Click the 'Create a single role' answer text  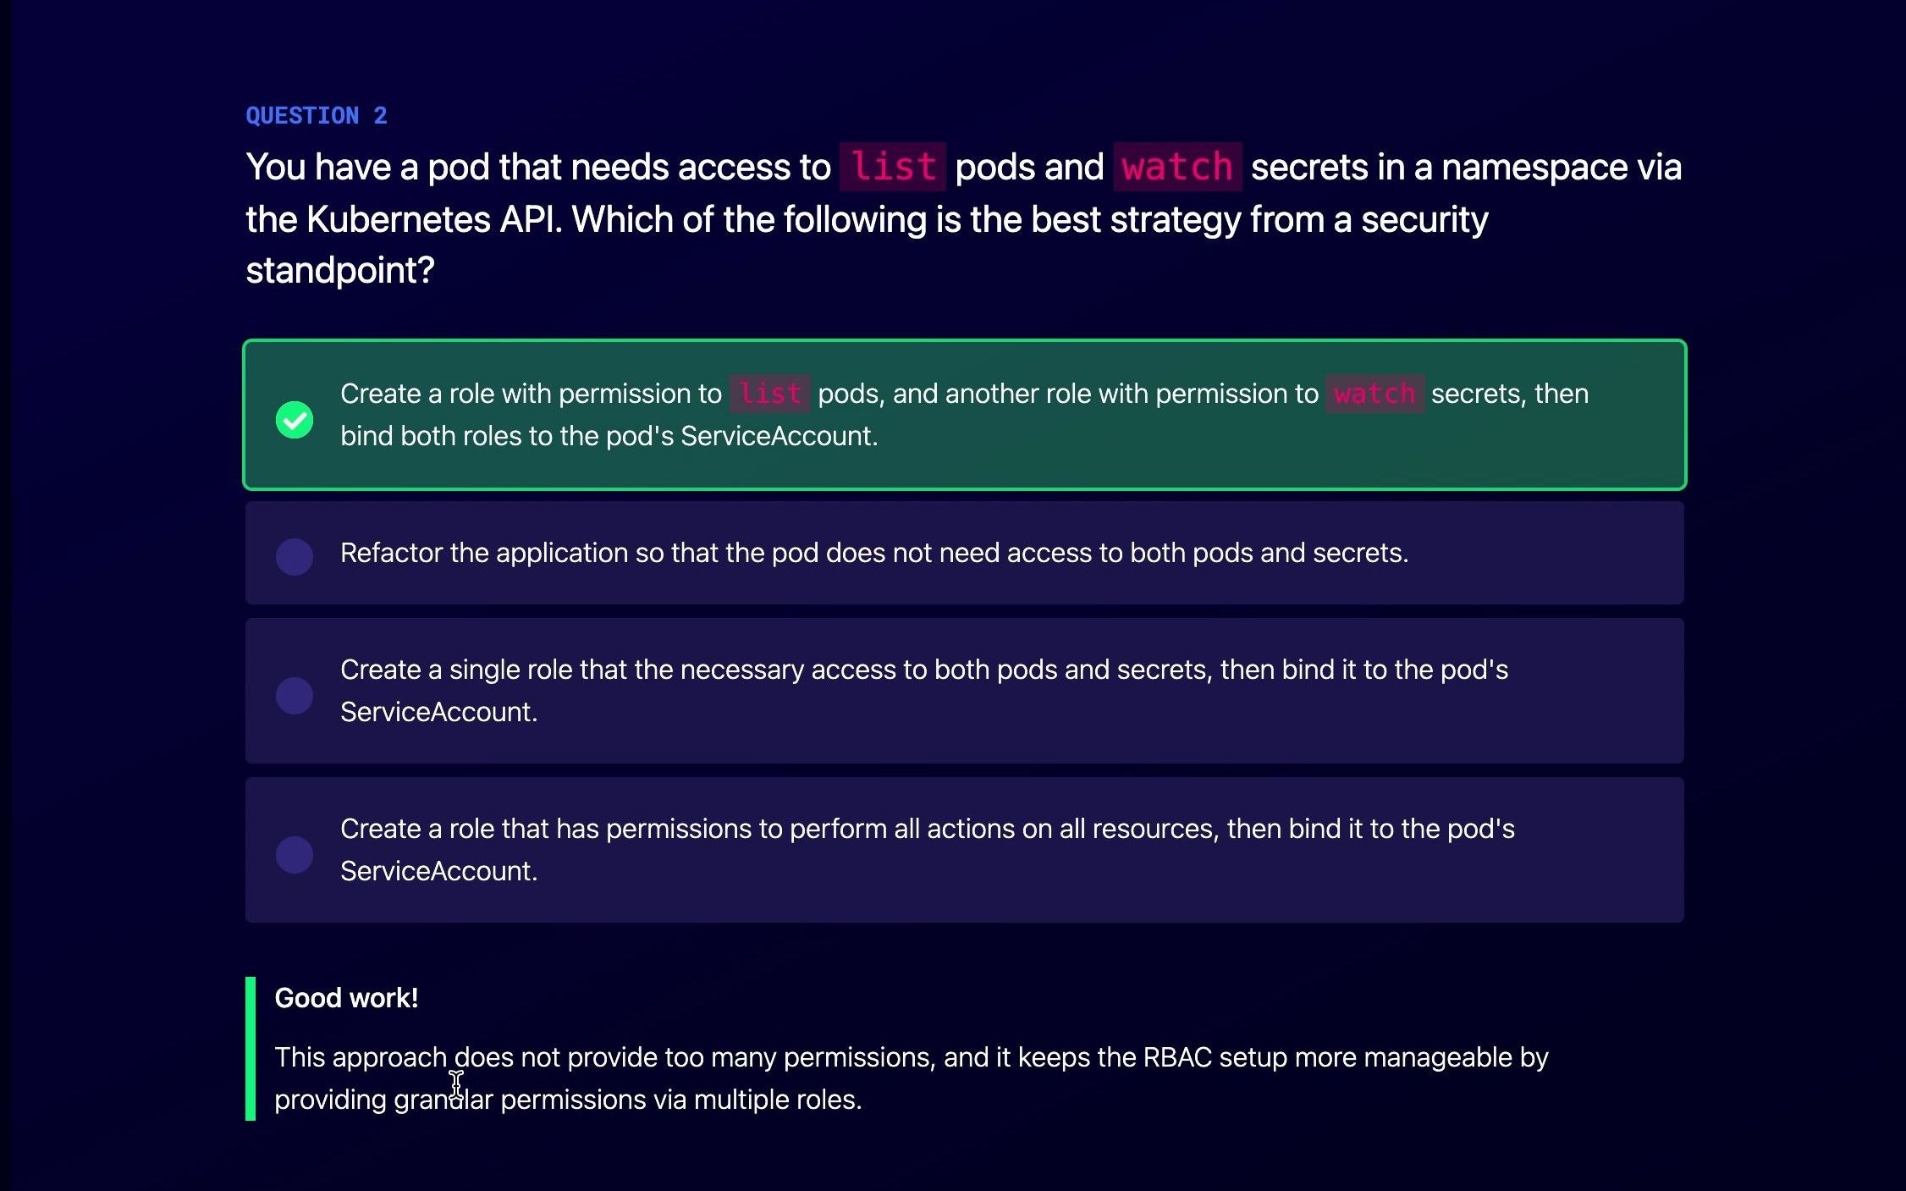click(923, 670)
